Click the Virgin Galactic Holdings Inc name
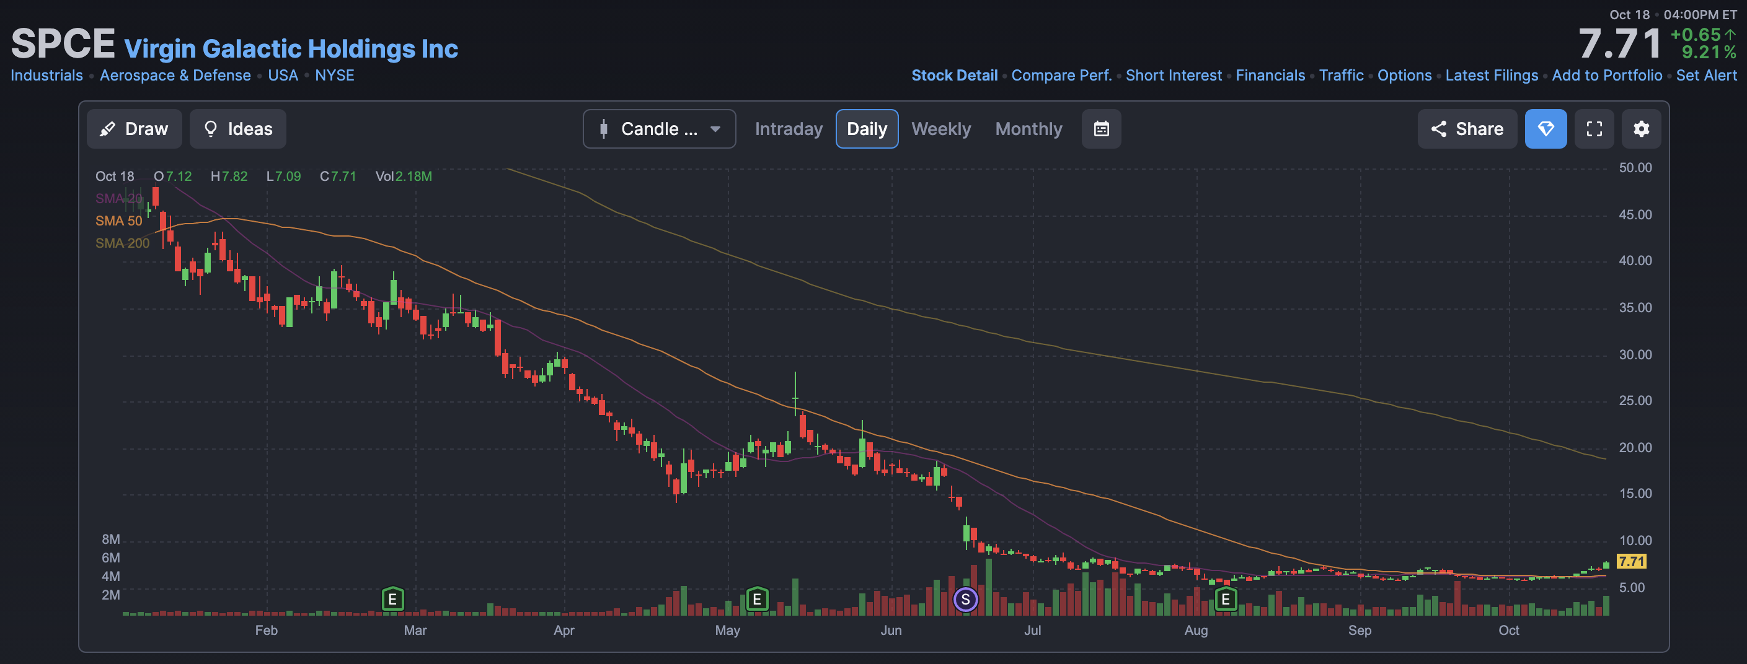Screen dimensions: 1747x664 point(291,49)
